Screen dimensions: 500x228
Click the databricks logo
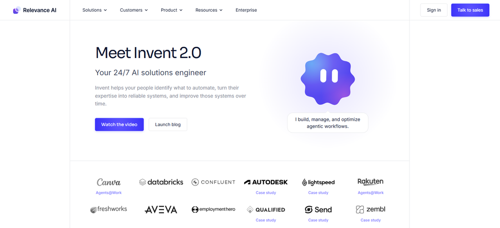click(x=161, y=182)
